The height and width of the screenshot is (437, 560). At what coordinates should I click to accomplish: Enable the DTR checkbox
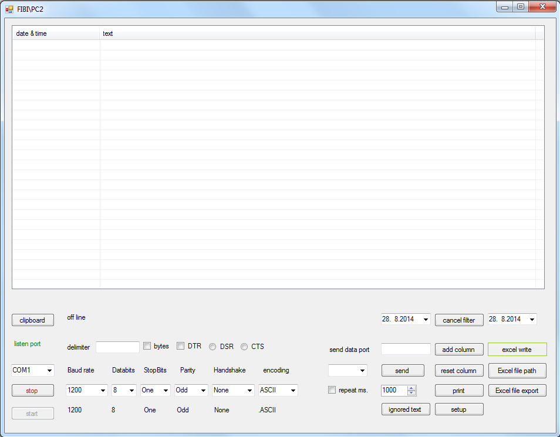click(x=181, y=346)
